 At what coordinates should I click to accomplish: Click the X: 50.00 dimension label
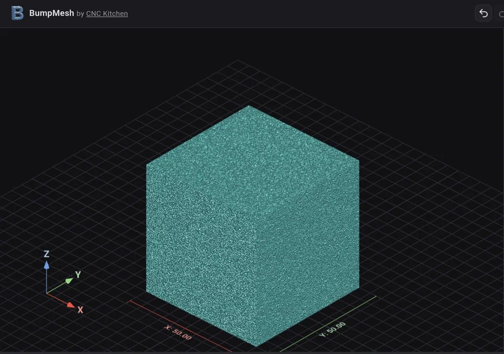tap(178, 332)
